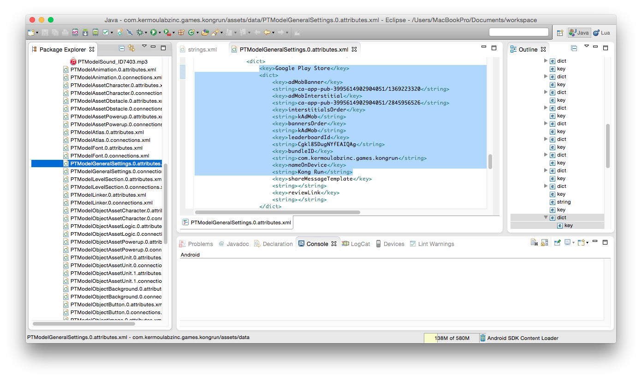Image resolution: width=642 pixels, height=380 pixels.
Task: Run garbage collector trash icon
Action: tap(482, 338)
